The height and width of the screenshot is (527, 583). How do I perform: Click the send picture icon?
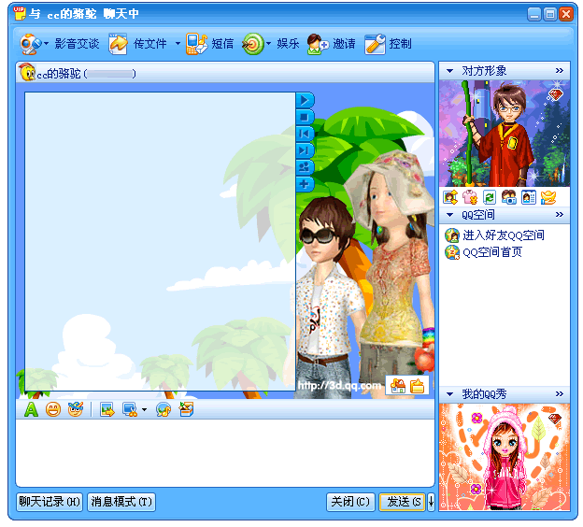(107, 410)
